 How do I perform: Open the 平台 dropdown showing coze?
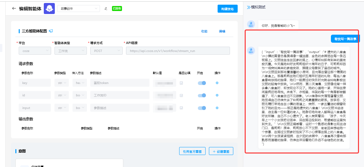pos(34,51)
